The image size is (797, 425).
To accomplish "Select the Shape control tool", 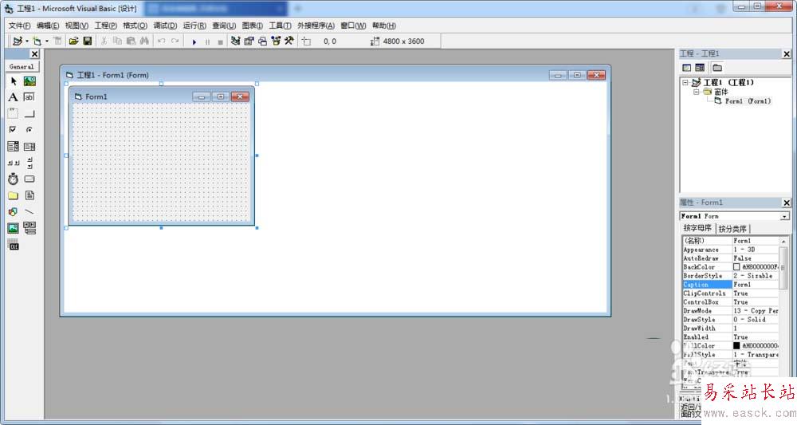I will (x=14, y=211).
